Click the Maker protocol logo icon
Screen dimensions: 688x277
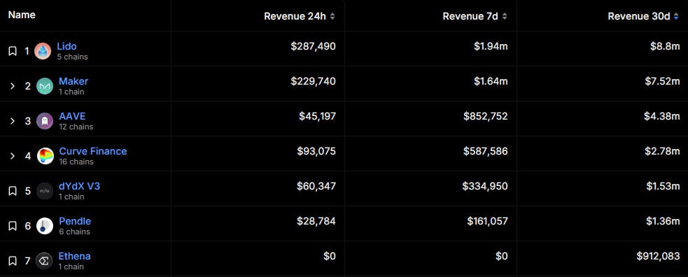coord(45,86)
